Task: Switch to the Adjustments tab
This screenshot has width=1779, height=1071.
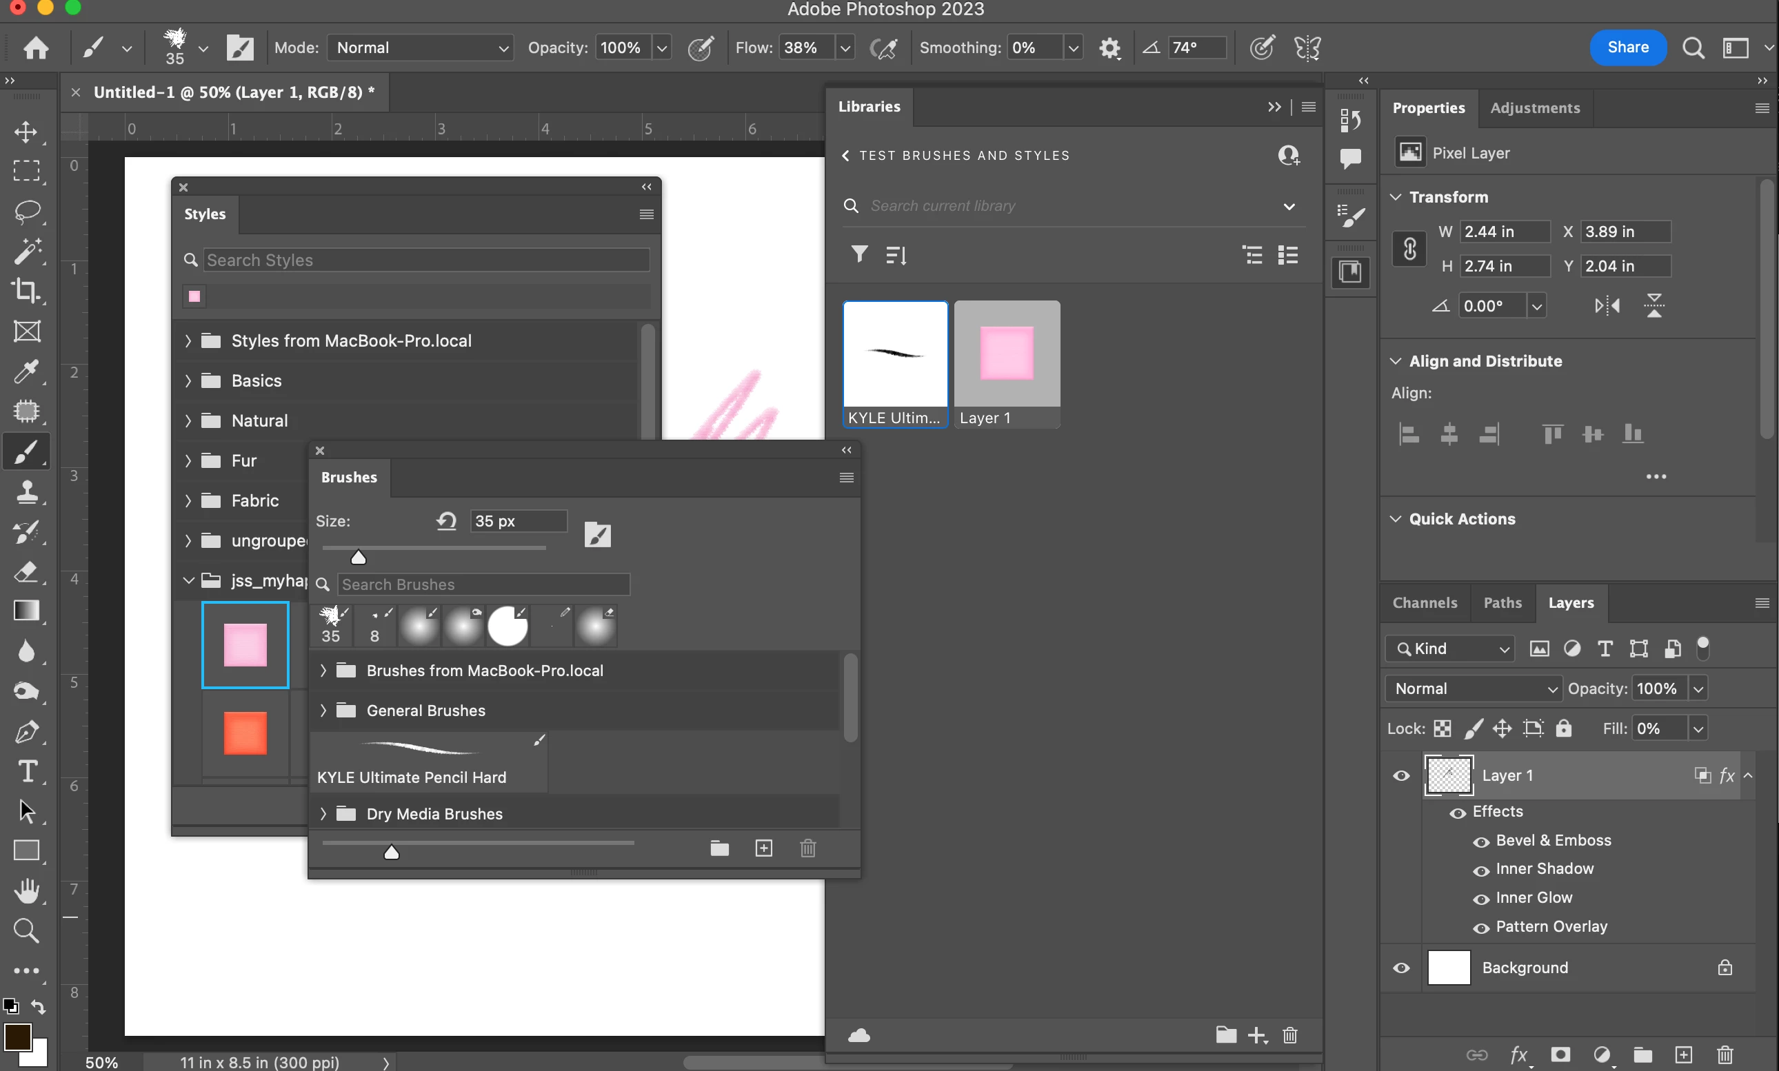Action: 1534,108
